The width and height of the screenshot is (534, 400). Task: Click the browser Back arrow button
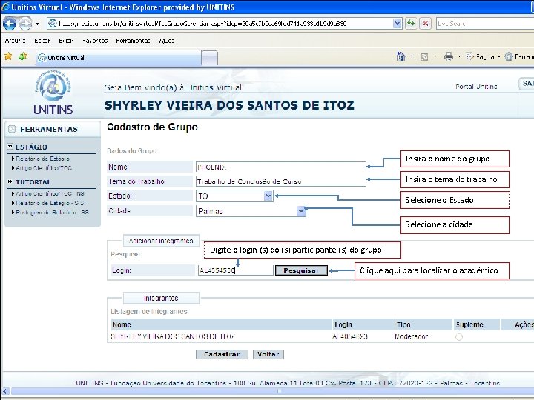pos(10,24)
